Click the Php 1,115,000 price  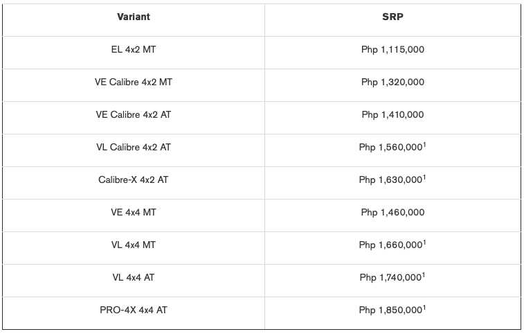(x=392, y=50)
